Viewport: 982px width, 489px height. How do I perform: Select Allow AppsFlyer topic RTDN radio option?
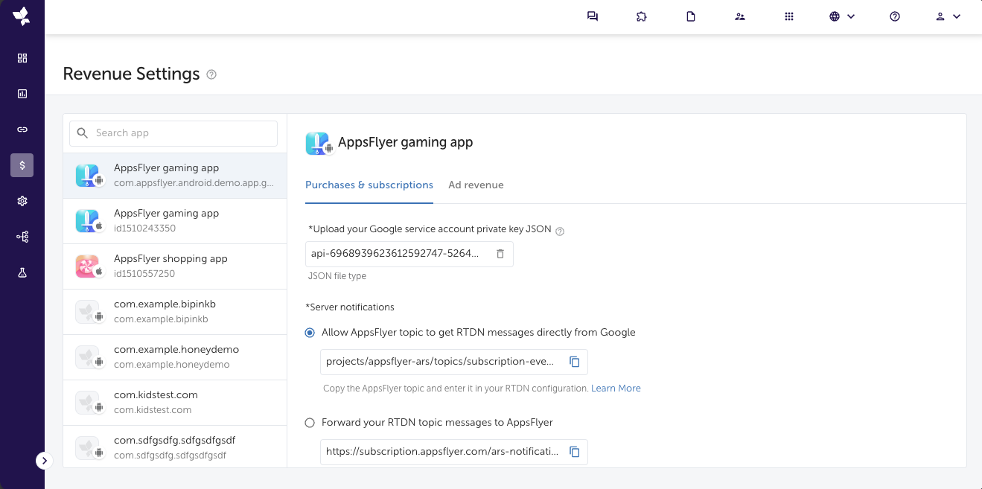310,333
